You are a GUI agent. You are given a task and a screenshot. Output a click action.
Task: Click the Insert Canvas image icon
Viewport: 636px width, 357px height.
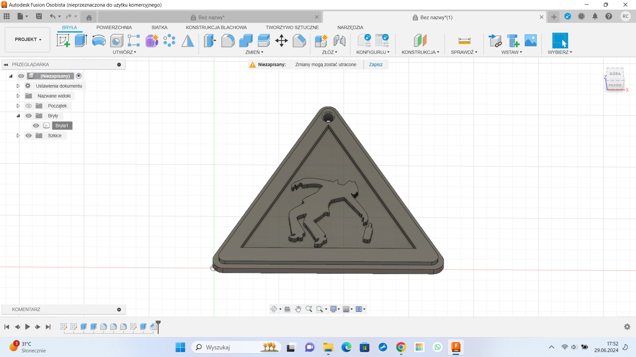click(x=531, y=41)
